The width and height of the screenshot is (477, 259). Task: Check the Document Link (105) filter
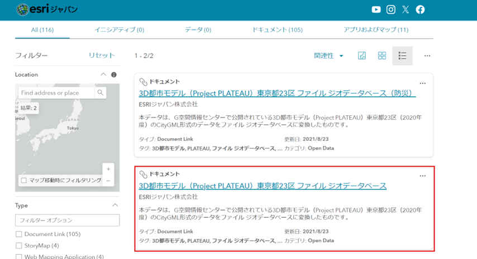pos(19,234)
